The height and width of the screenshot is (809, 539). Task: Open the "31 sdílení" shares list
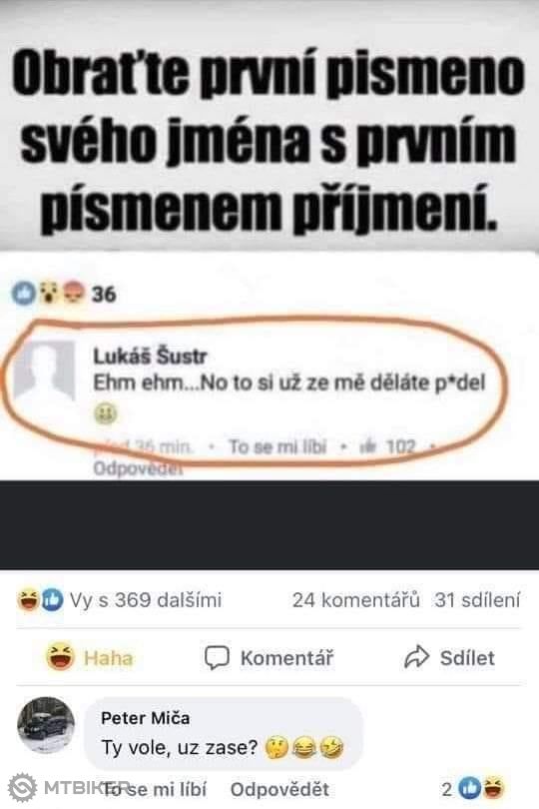point(477,600)
